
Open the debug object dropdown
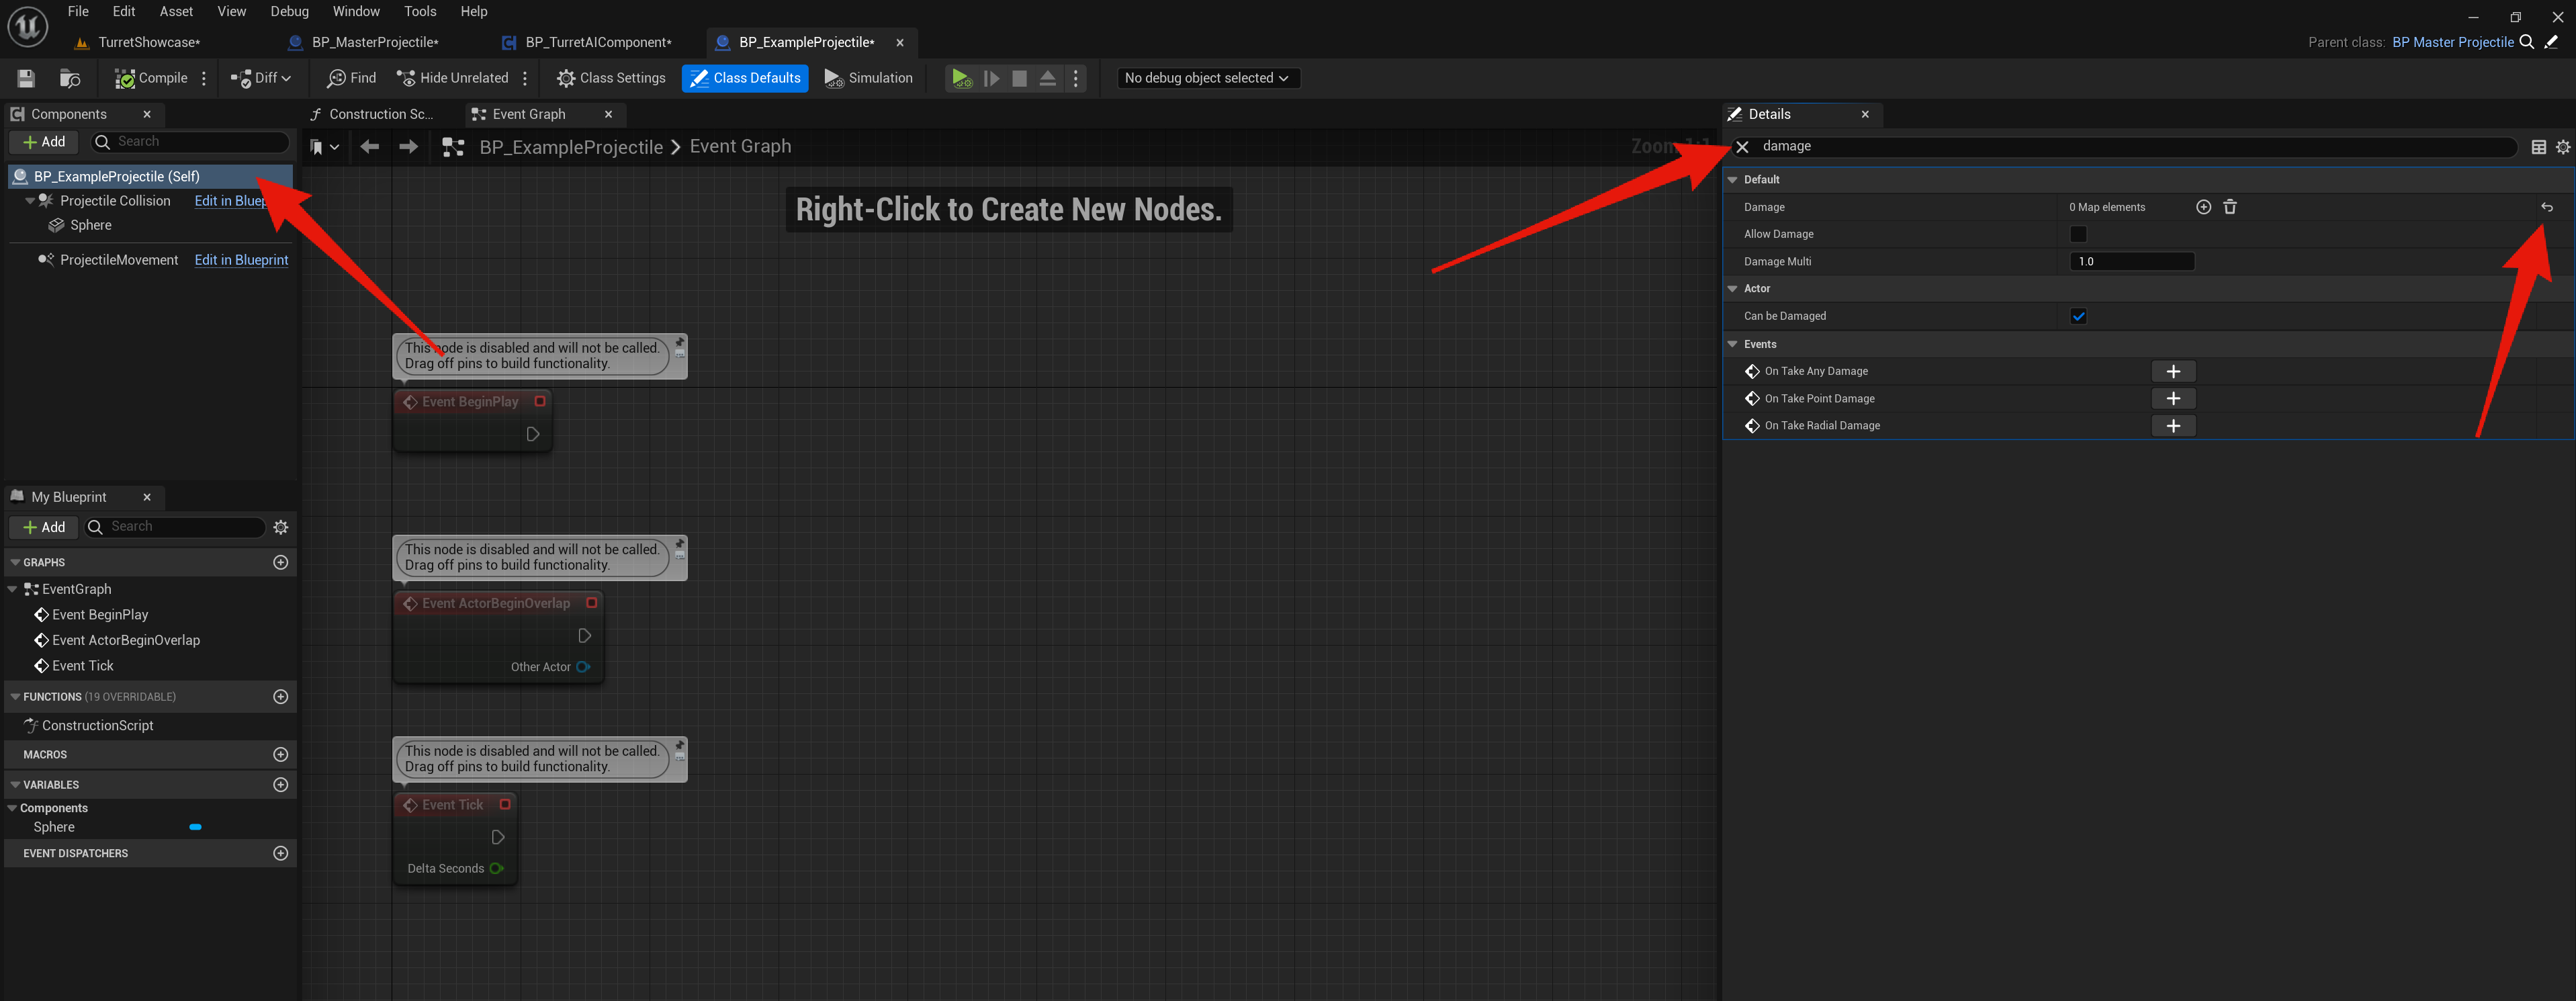[x=1206, y=78]
